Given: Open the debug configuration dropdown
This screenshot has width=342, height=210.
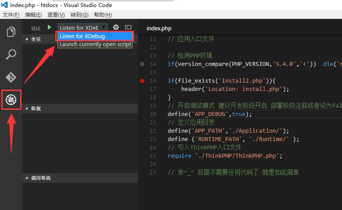Looking at the screenshot, I should pos(83,28).
